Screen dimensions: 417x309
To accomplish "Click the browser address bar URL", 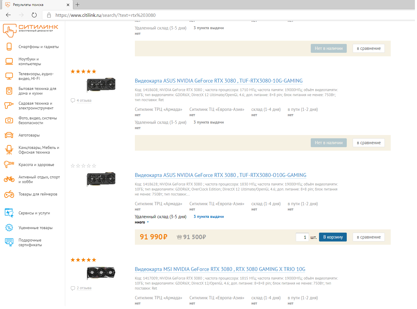I will click(x=105, y=15).
